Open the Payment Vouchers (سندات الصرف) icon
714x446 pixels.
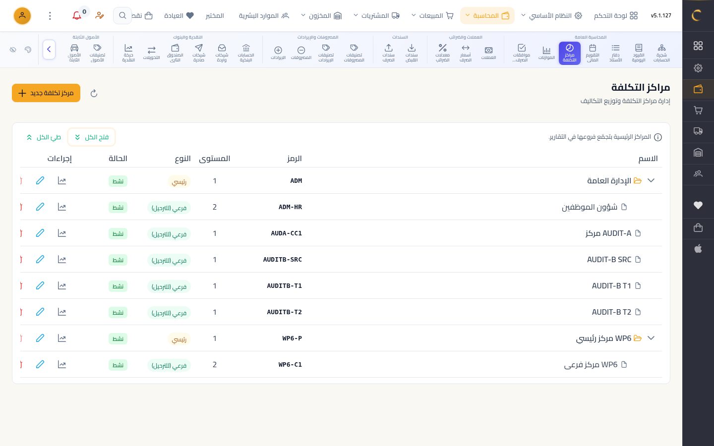click(389, 53)
